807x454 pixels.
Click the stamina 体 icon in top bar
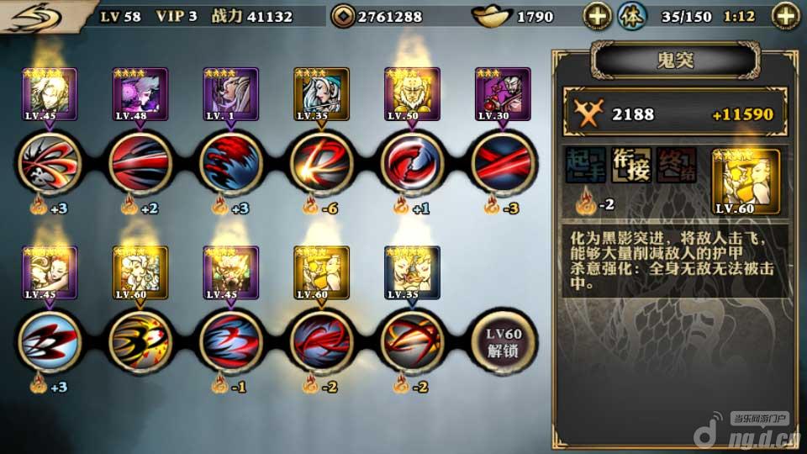click(x=632, y=16)
